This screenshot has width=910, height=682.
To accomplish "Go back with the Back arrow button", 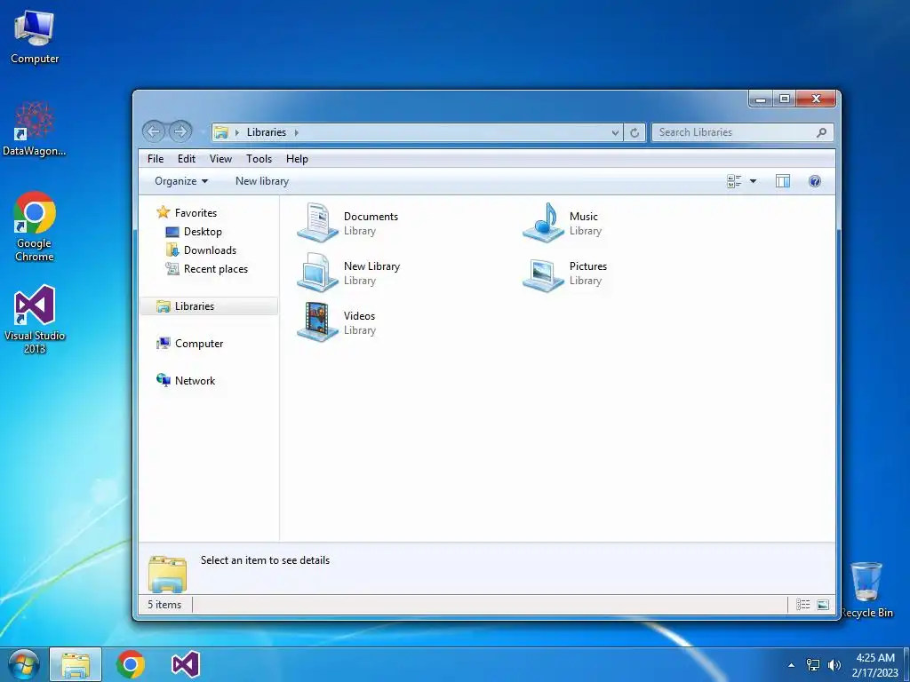I will (x=154, y=131).
